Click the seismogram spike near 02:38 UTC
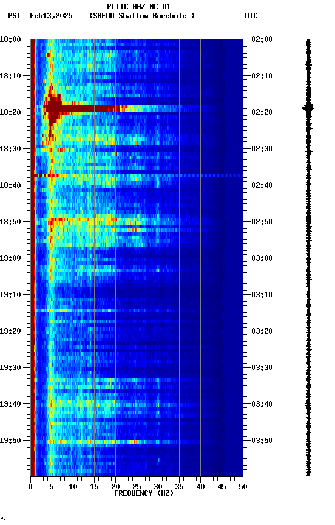The height and width of the screenshot is (525, 335). [313, 176]
